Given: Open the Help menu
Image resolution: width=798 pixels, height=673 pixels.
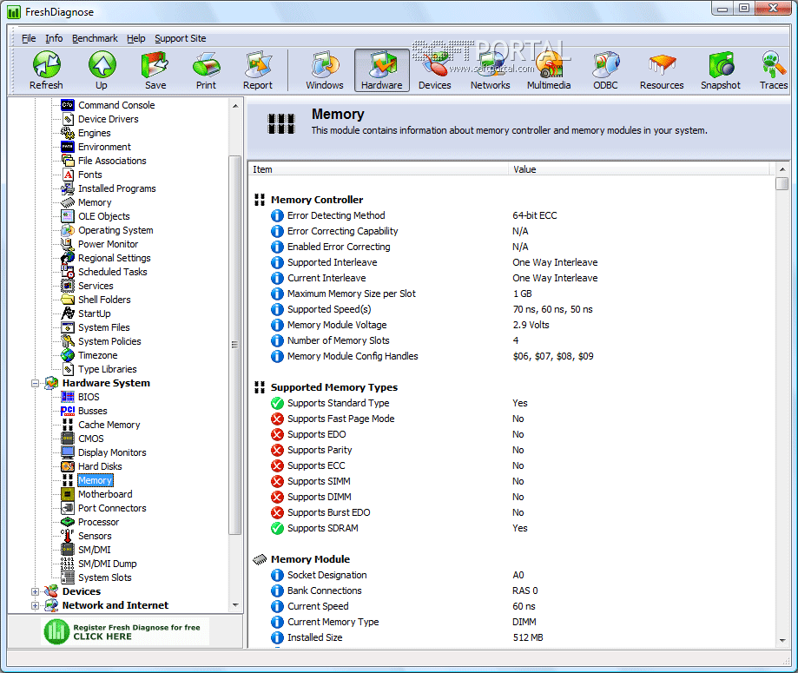Looking at the screenshot, I should pyautogui.click(x=135, y=38).
